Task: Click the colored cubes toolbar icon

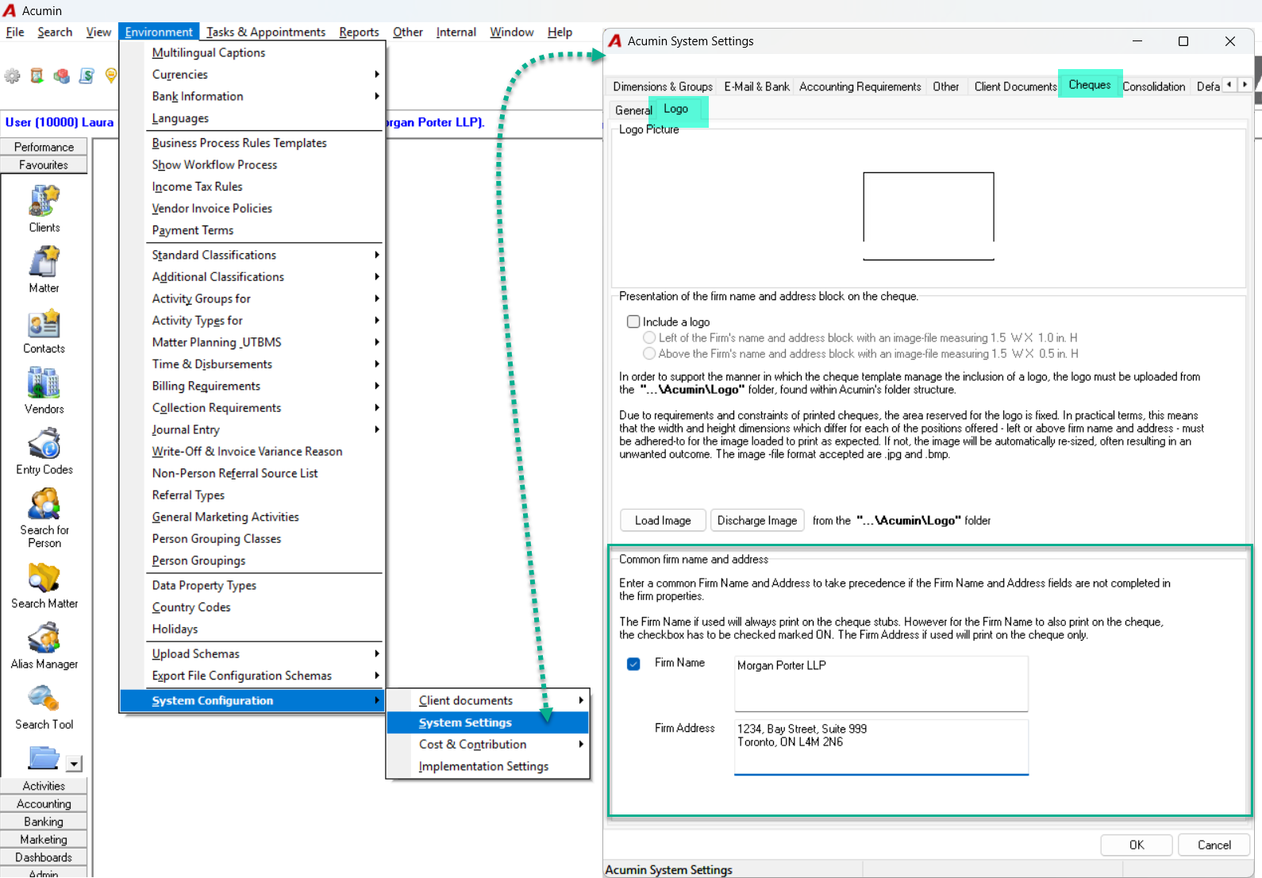Action: pyautogui.click(x=61, y=76)
